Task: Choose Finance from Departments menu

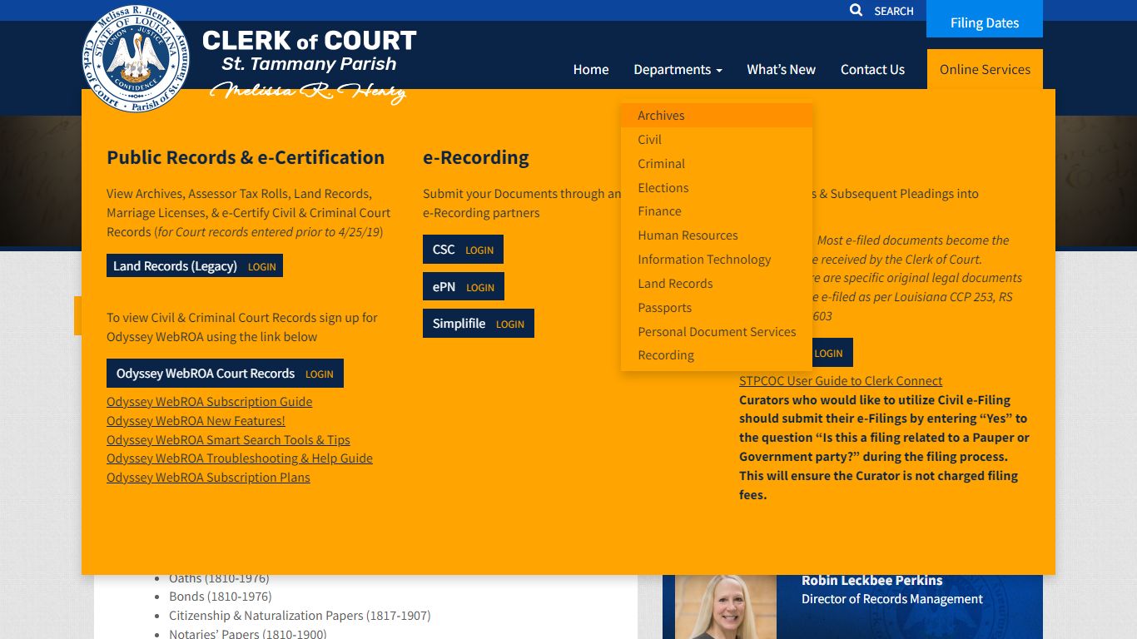Action: [x=717, y=211]
